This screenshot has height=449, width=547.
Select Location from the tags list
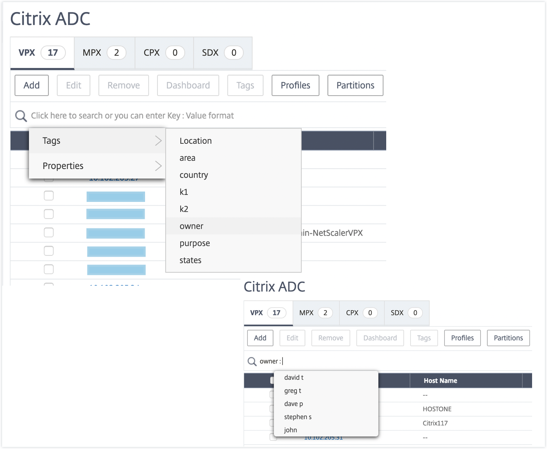(233, 141)
